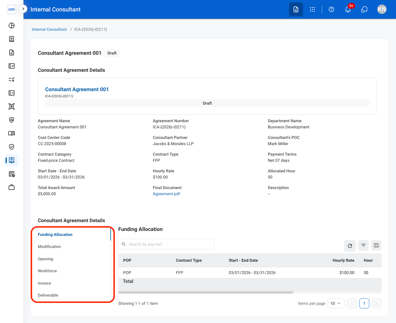396x323 pixels.
Task: Click the file download icon in header
Action: coord(296,9)
